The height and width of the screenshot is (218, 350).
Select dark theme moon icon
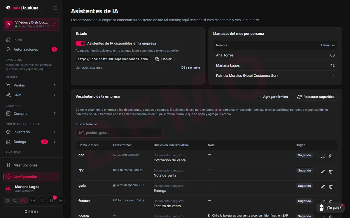[x=23, y=201]
